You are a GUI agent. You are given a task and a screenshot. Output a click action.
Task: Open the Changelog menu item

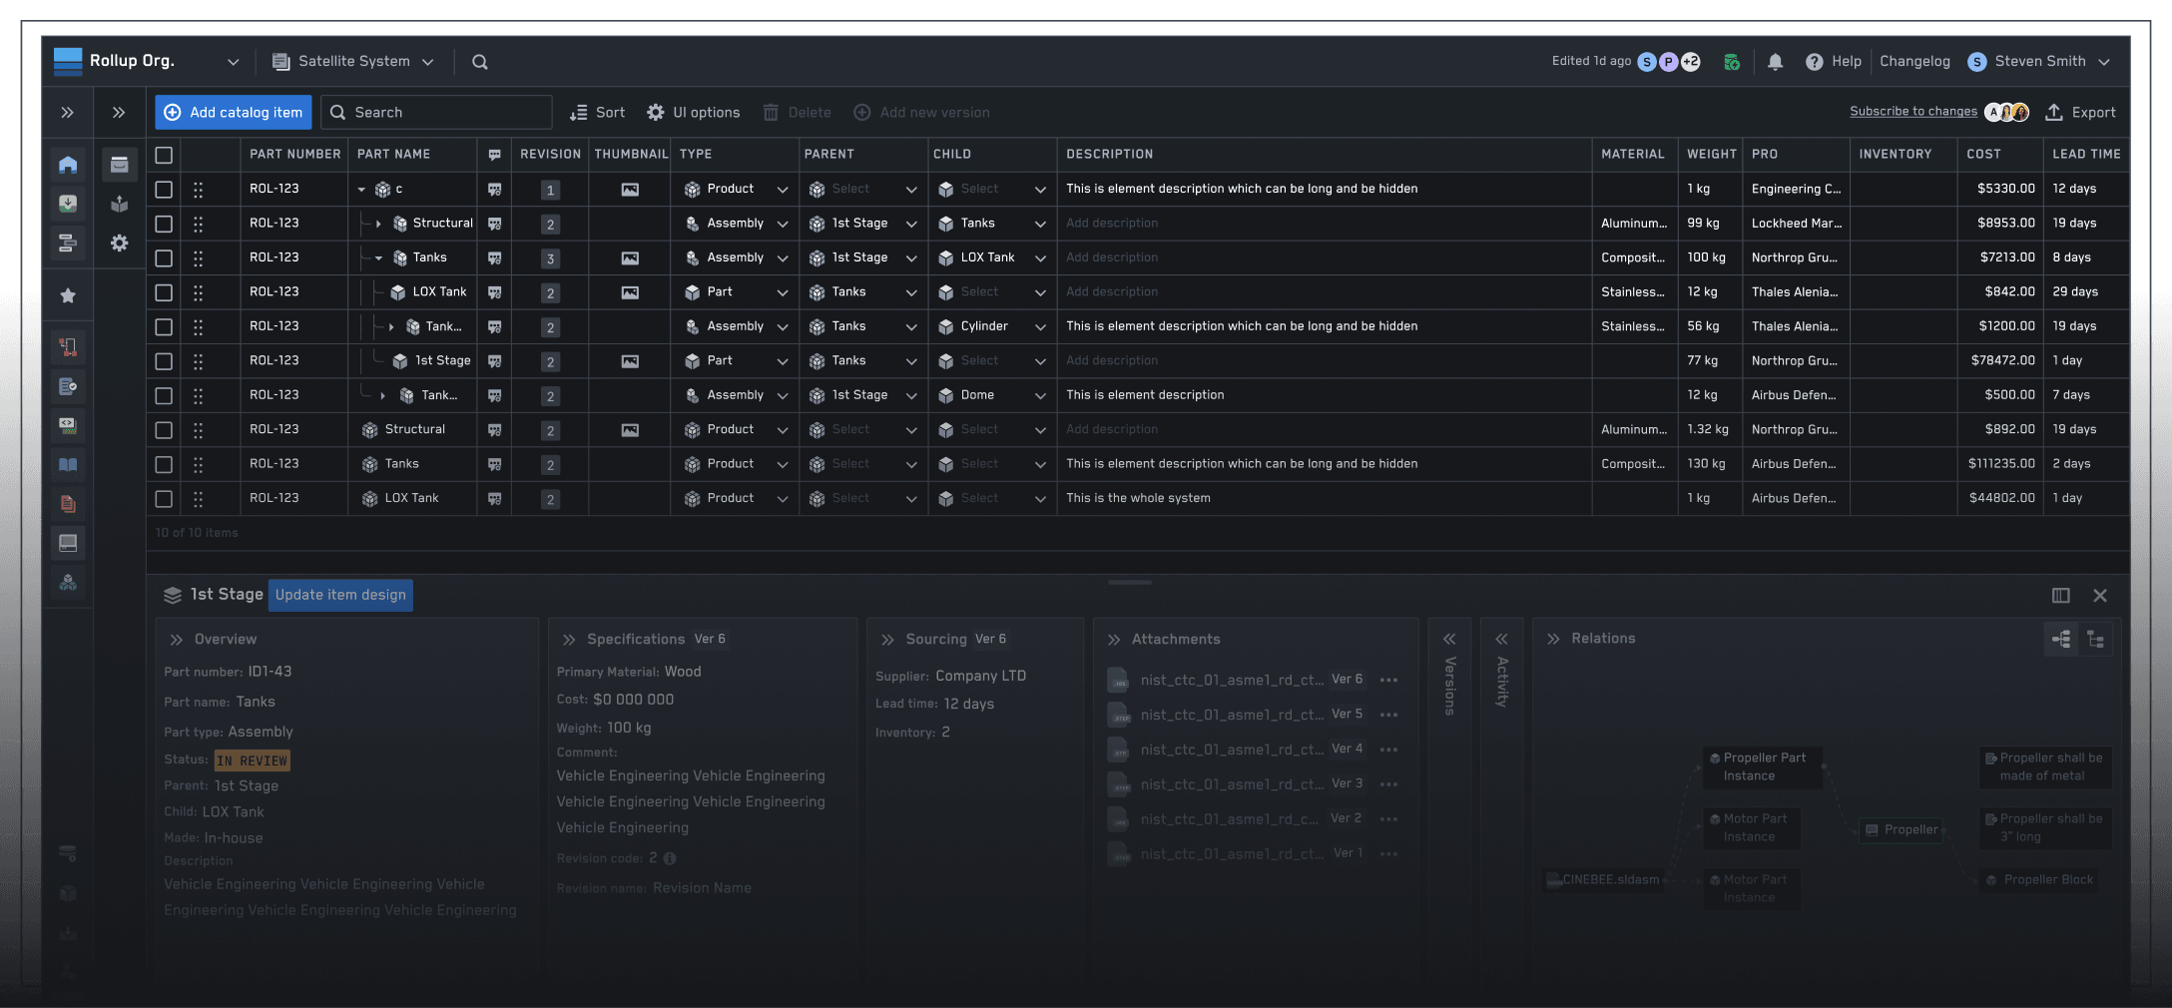pyautogui.click(x=1914, y=62)
